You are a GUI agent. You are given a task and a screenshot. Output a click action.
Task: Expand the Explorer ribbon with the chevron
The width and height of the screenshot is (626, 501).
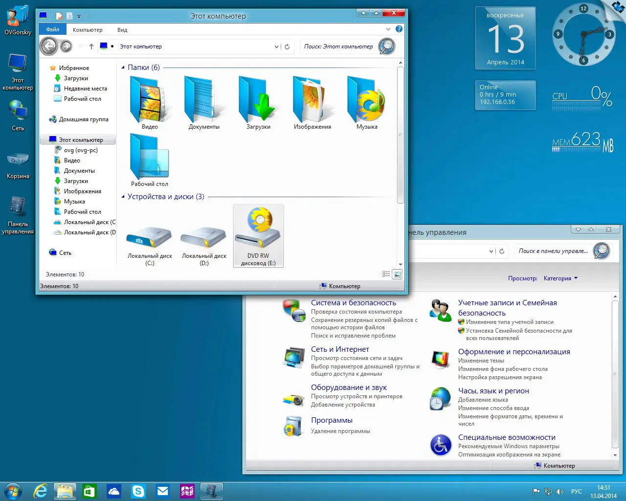tap(388, 29)
